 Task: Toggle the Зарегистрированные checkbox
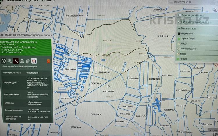[x=180, y=15]
